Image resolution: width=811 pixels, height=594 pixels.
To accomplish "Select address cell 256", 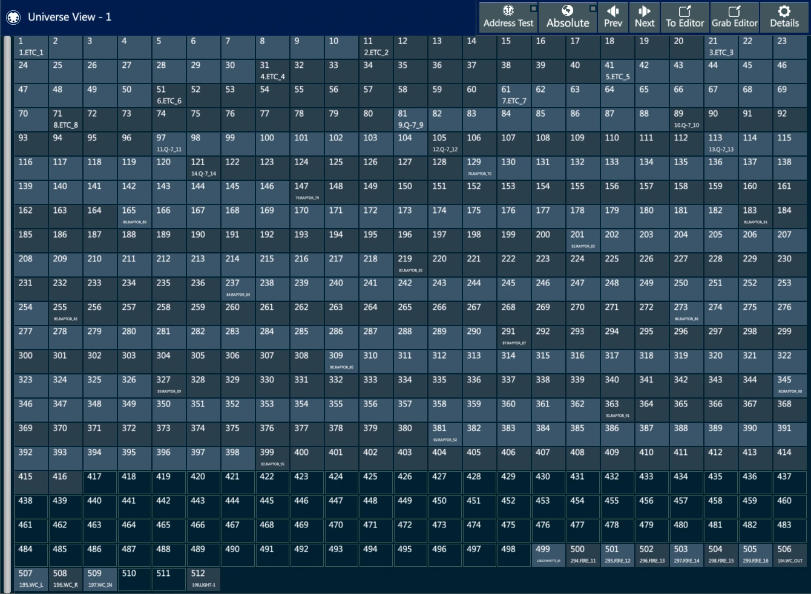I will (100, 313).
